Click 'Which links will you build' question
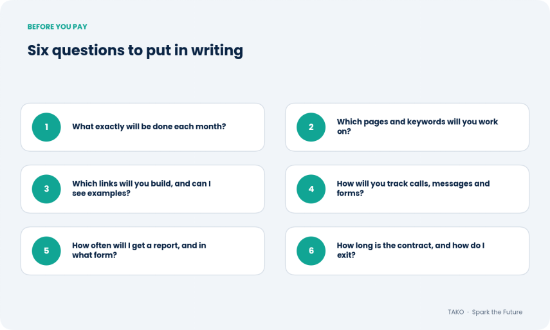Image resolution: width=550 pixels, height=330 pixels. 142,188
